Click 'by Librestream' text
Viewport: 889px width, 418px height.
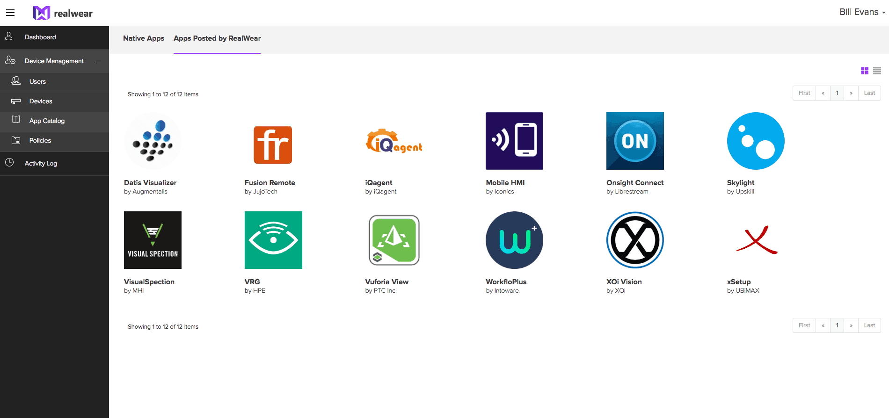[x=627, y=192]
